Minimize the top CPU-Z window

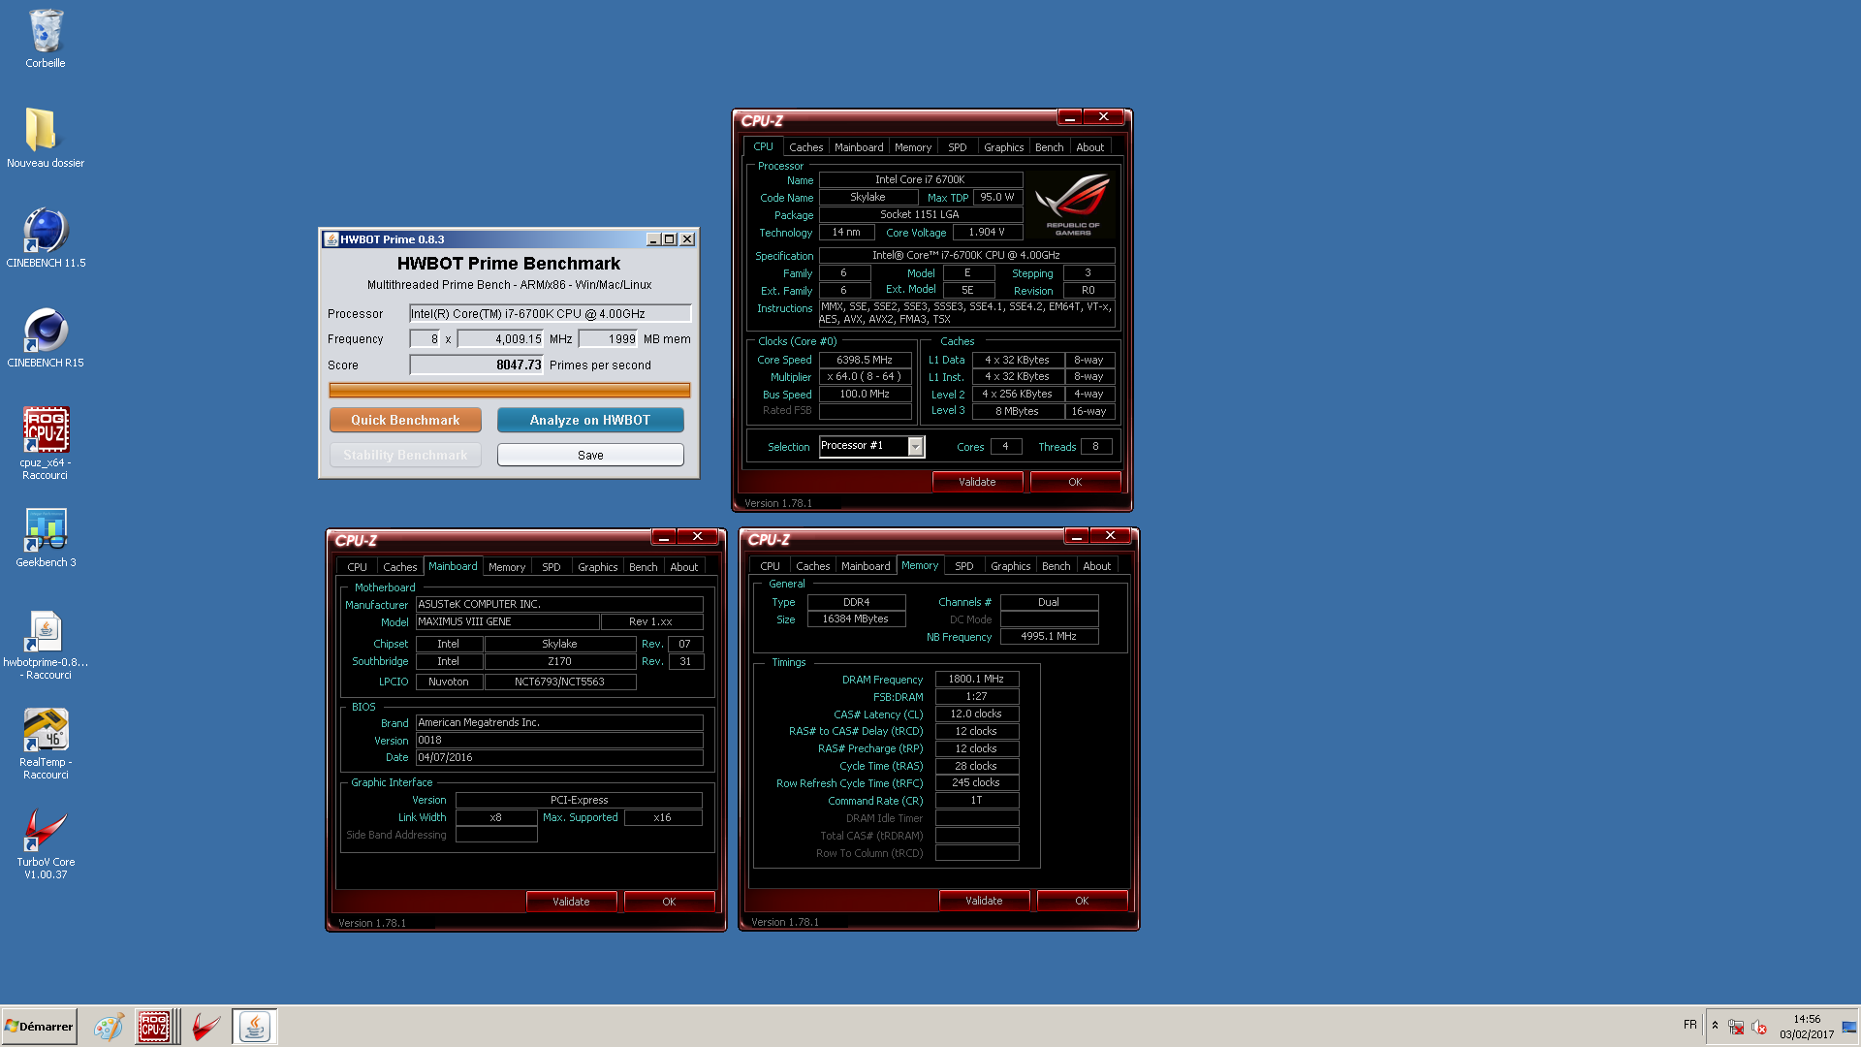[1070, 116]
